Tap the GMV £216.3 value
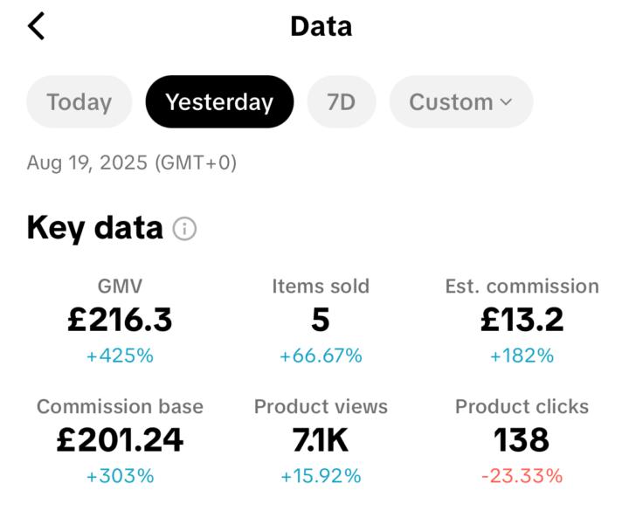629x532 pixels. coord(120,321)
